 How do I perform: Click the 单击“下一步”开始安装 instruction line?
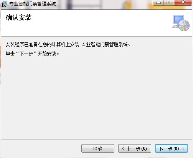tap(32, 54)
